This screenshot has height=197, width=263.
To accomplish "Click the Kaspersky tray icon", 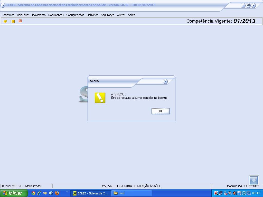I will [x=216, y=193].
